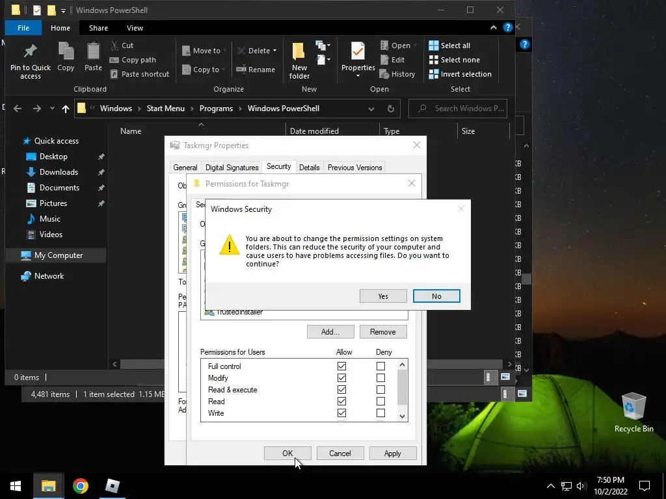Open the notification center icon
Image resolution: width=666 pixels, height=499 pixels.
click(645, 486)
